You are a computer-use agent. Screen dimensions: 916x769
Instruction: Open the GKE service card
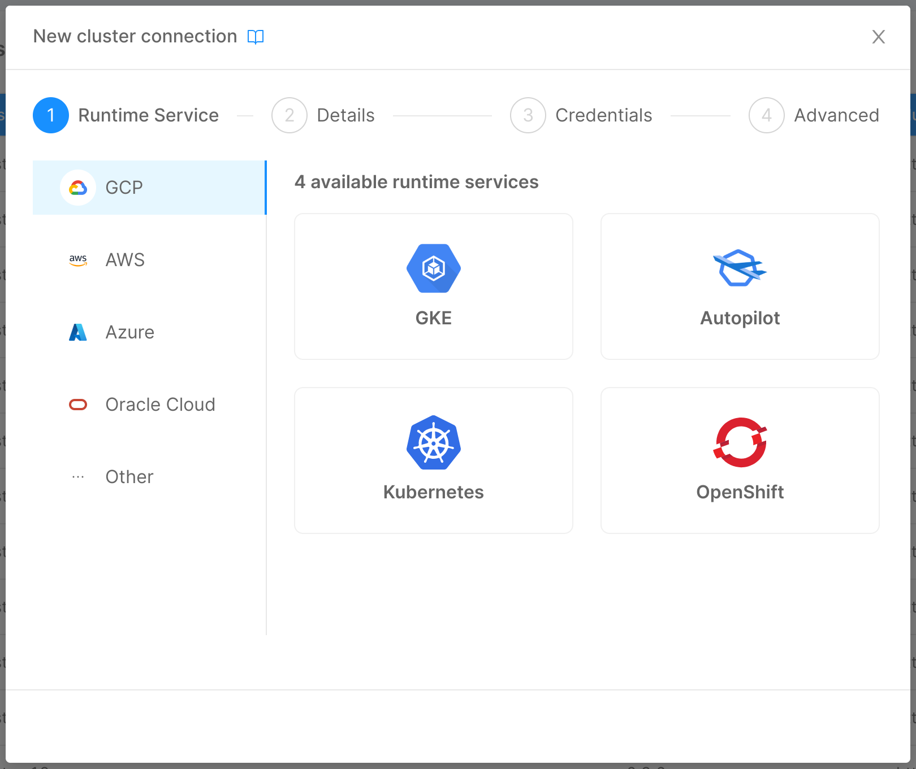point(433,286)
